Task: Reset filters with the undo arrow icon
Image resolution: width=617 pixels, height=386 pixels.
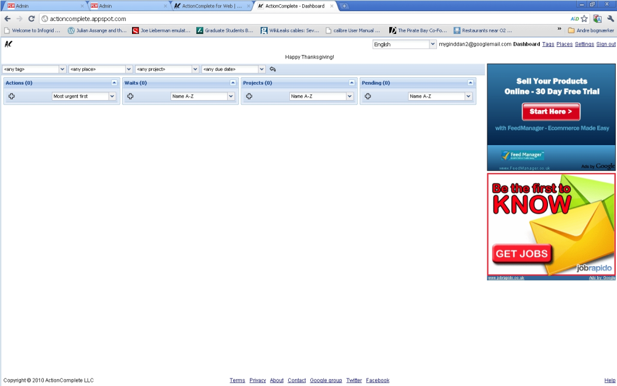Action: [x=273, y=69]
